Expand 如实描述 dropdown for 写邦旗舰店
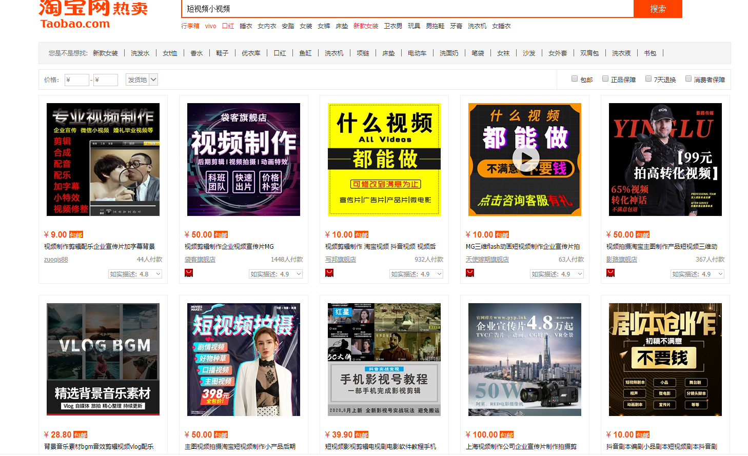Viewport: 748px width, 456px height. (417, 274)
